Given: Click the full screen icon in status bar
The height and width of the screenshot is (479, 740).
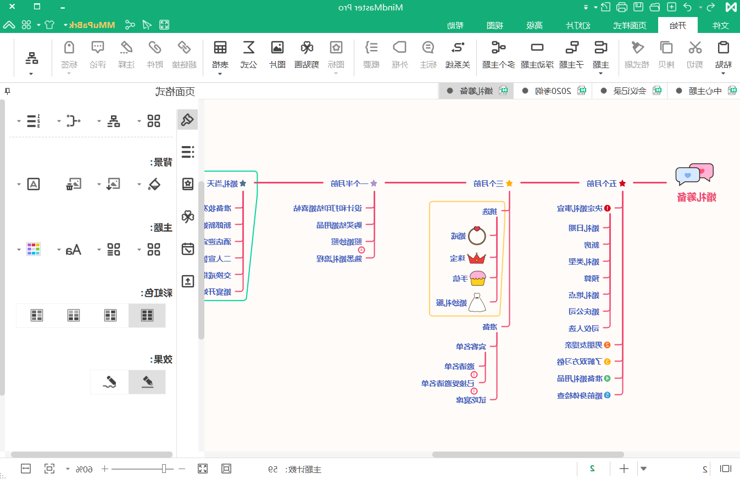Looking at the screenshot, I should 203,469.
